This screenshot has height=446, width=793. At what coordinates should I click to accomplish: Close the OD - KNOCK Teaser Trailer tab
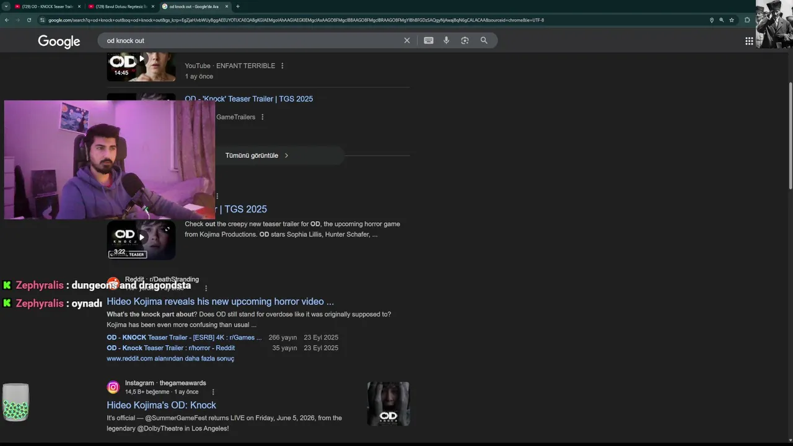tap(79, 6)
